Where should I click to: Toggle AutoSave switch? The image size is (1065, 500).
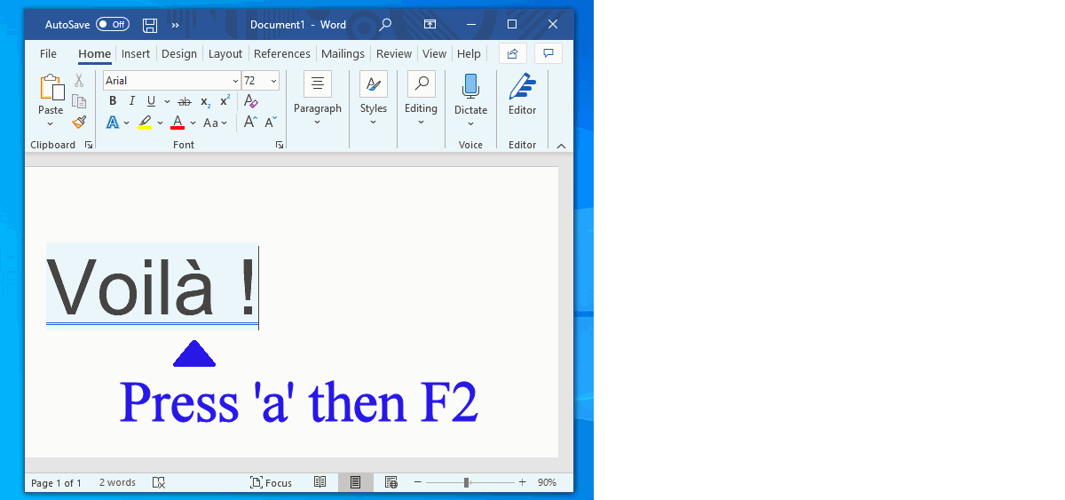click(x=113, y=25)
